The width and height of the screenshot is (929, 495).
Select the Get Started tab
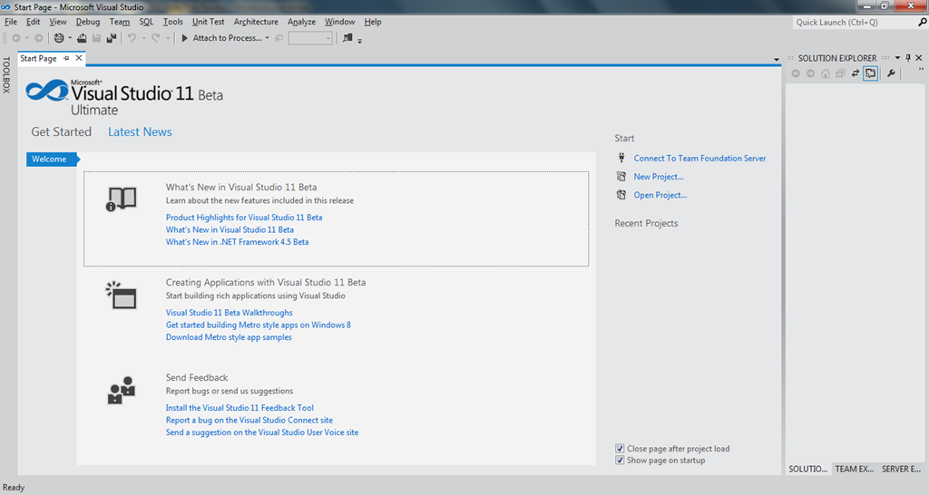(61, 132)
